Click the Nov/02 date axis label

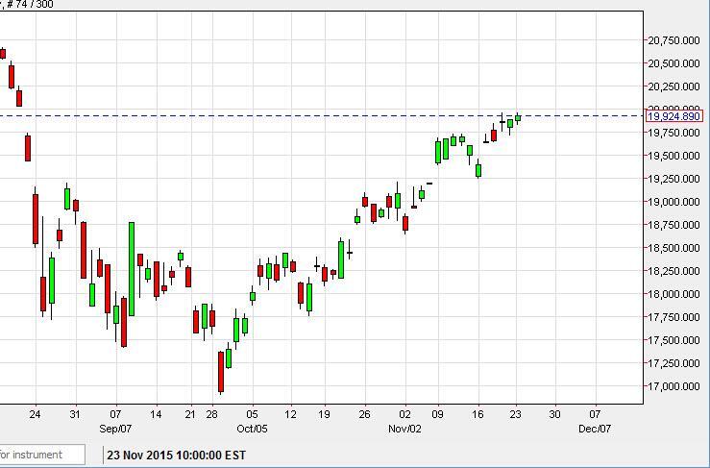pos(404,429)
